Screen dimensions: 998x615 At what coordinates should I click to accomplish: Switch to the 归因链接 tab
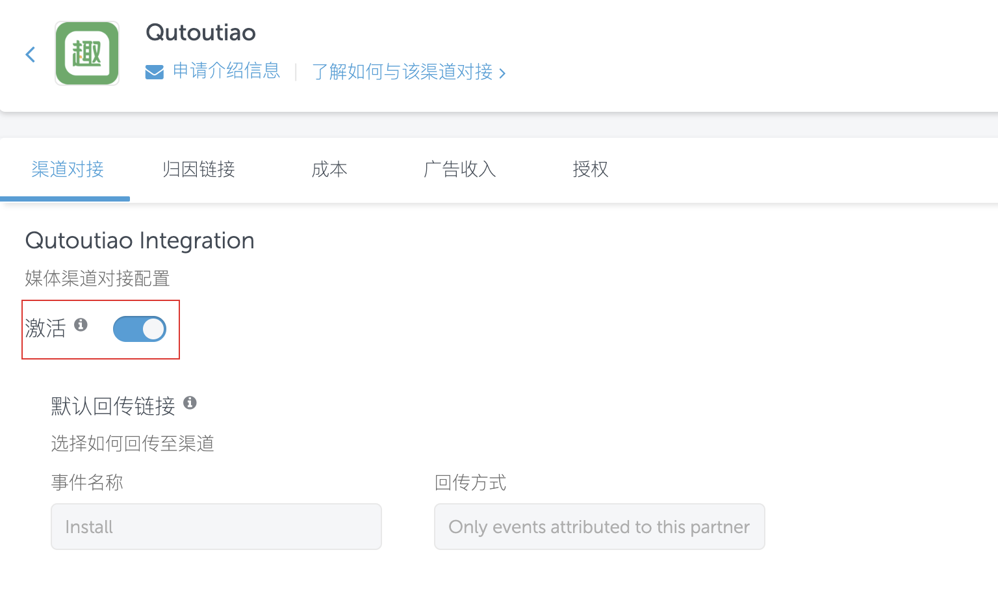click(x=199, y=170)
